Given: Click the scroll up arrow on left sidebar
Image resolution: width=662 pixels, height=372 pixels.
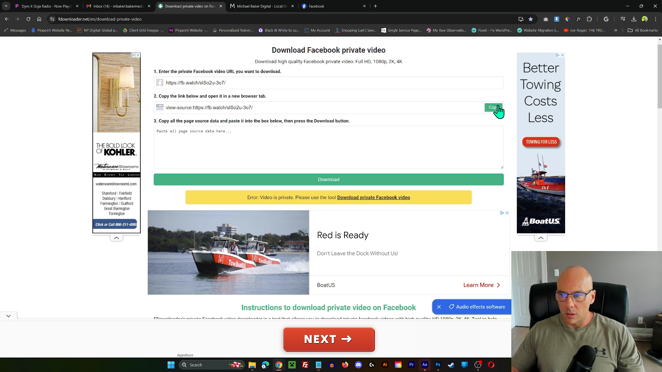Looking at the screenshot, I should [117, 238].
